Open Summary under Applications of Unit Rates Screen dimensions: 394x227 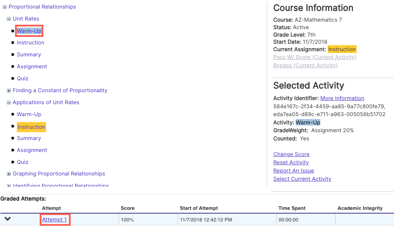[29, 138]
